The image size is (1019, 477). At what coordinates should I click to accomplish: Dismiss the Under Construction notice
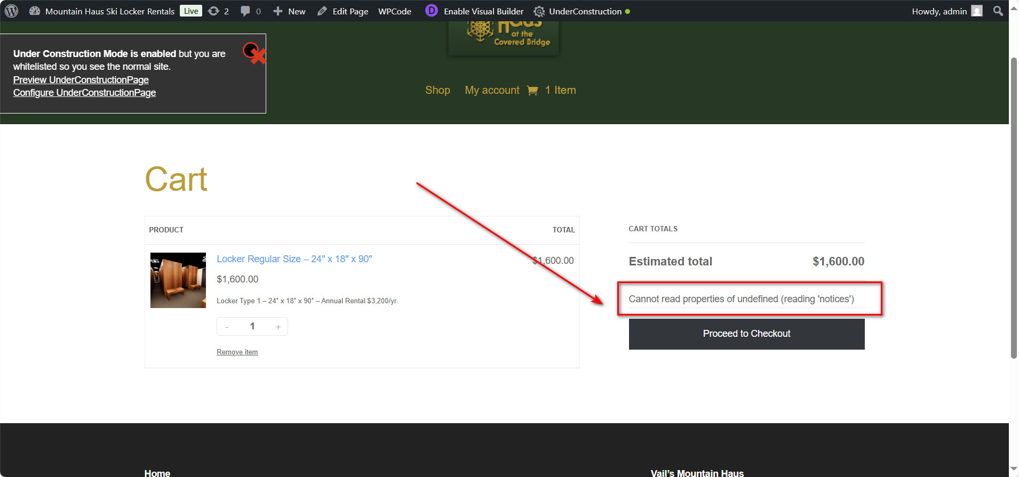(254, 53)
